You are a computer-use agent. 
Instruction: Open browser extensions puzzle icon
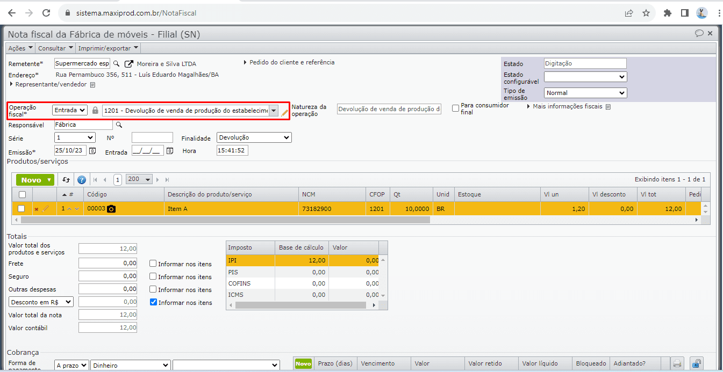(x=668, y=13)
